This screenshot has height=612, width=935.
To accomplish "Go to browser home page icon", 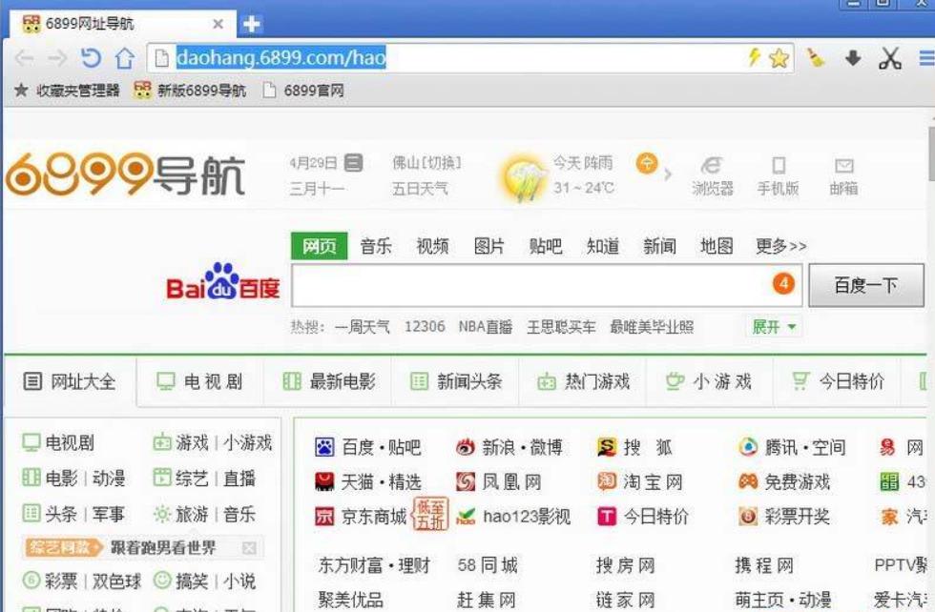I will point(124,58).
